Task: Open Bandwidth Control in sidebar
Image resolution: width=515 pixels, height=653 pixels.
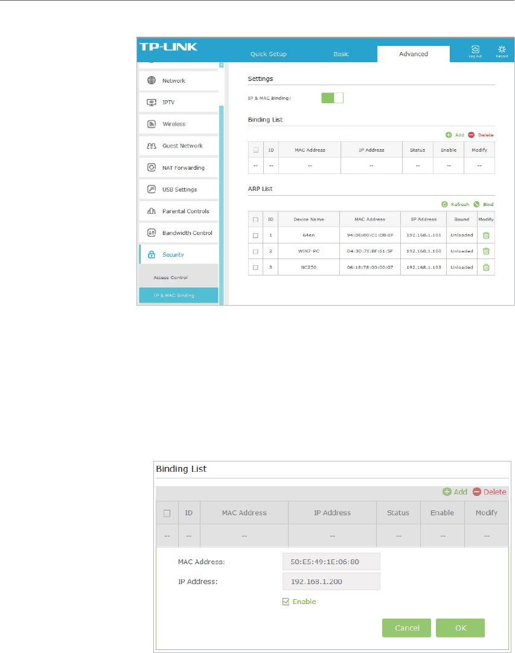Action: tap(179, 233)
